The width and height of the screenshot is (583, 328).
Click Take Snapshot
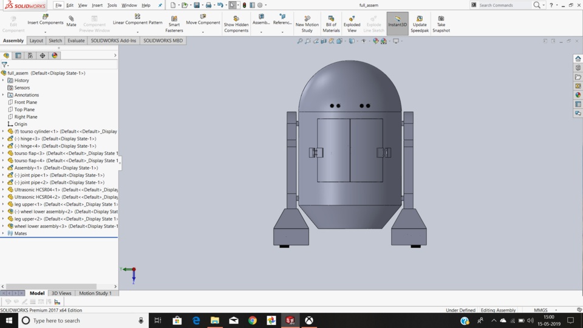click(x=441, y=24)
